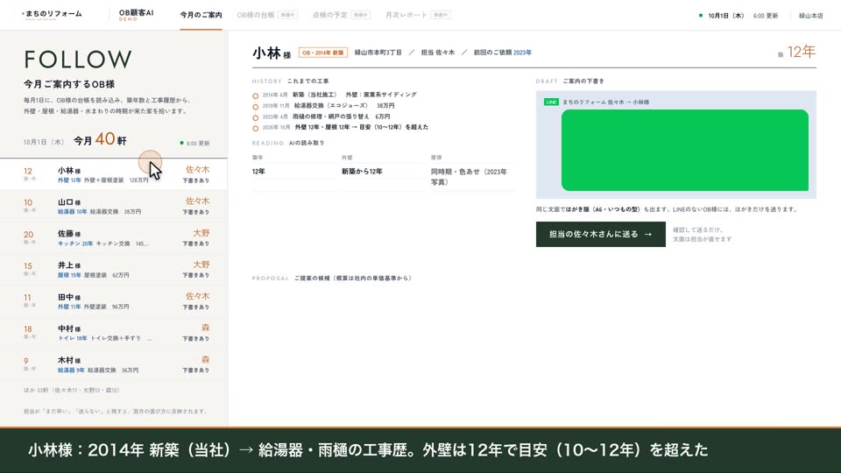
Task: Click the header green update status dot
Action: 701,16
